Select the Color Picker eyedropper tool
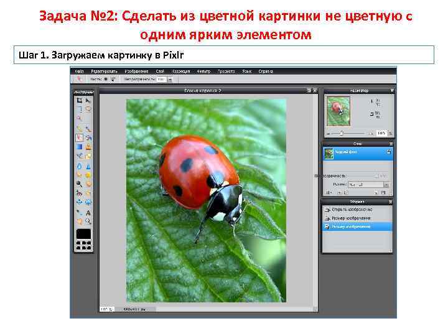Screen dimensions: 448x336 pos(79,212)
